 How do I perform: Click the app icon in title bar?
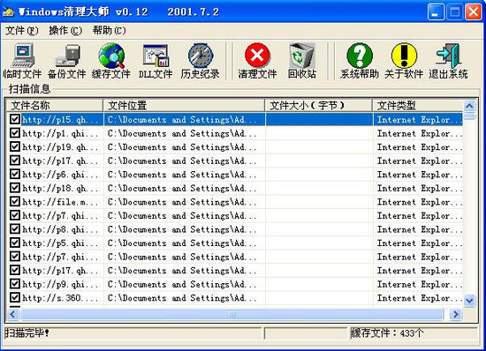pyautogui.click(x=8, y=12)
